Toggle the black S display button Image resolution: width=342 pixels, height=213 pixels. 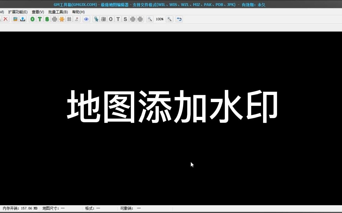pyautogui.click(x=125, y=19)
